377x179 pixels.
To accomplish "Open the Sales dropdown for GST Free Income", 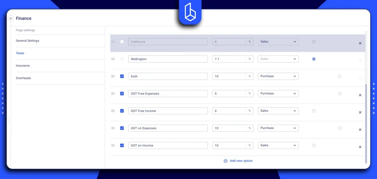I will (x=278, y=111).
